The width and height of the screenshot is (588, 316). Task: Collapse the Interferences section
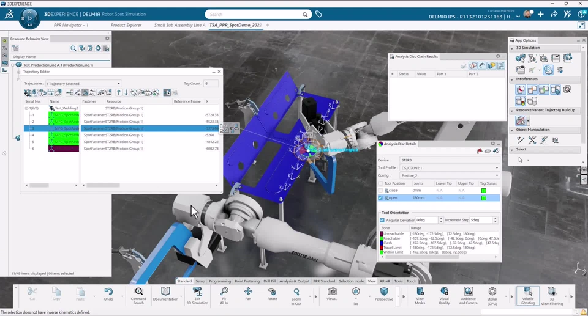click(x=512, y=79)
